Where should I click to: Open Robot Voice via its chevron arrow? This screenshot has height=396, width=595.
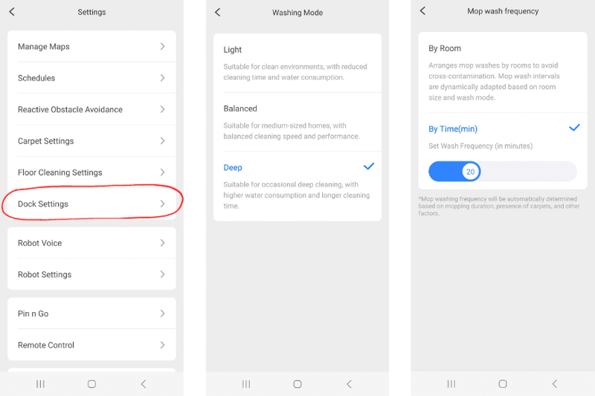pyautogui.click(x=162, y=242)
